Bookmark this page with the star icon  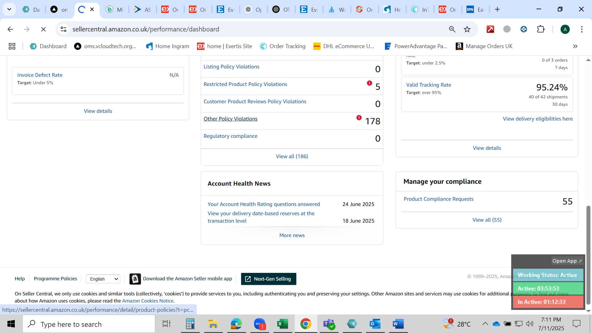[x=467, y=29]
